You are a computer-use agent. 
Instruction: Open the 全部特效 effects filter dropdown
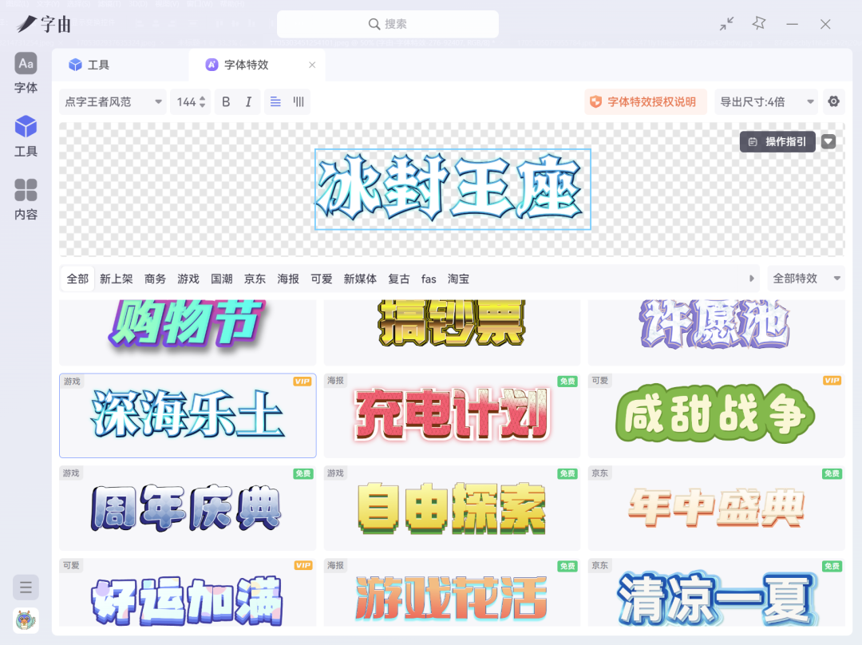(x=805, y=279)
